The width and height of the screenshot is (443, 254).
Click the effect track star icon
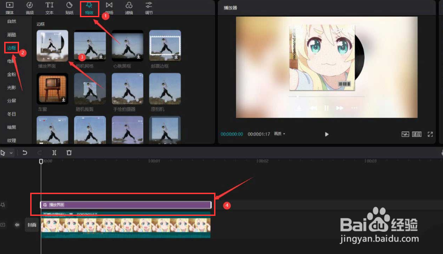[x=3, y=205]
